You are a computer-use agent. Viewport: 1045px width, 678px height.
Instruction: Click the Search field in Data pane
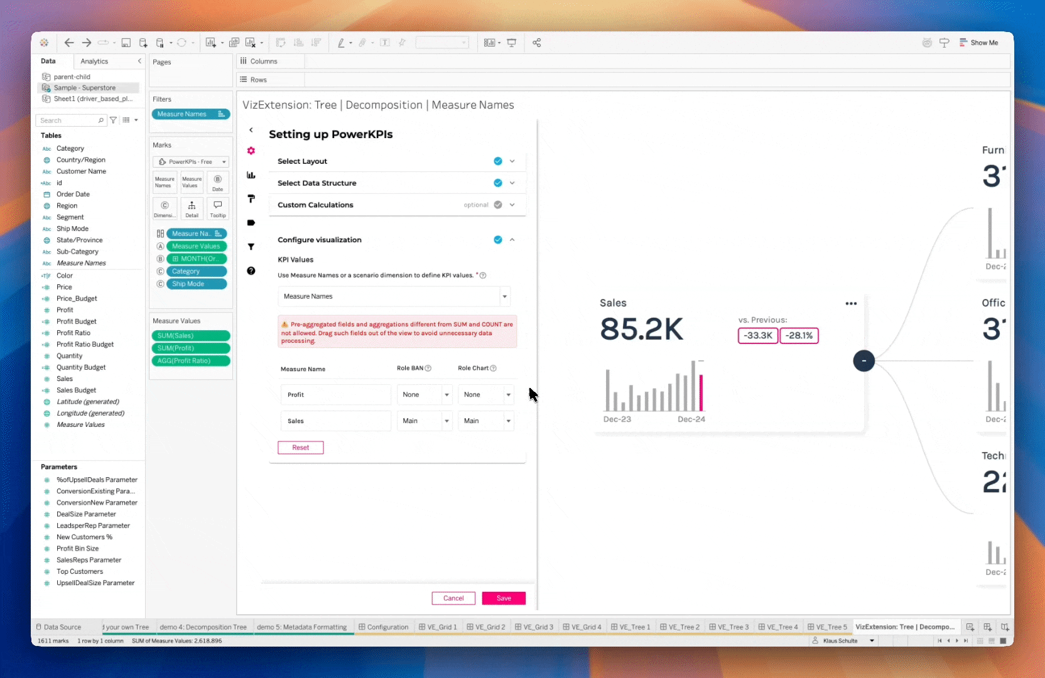[x=68, y=121]
